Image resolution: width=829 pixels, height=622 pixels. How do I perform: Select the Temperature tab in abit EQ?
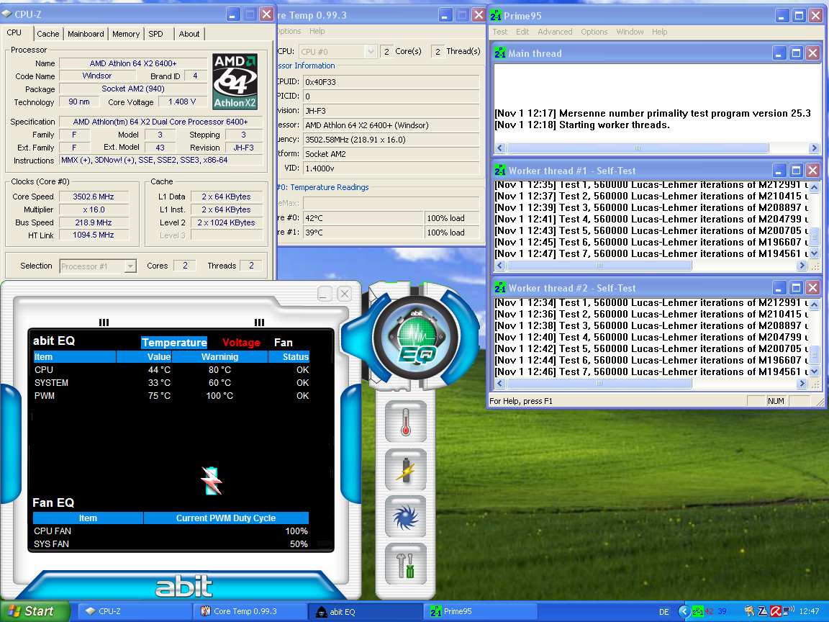(x=174, y=342)
